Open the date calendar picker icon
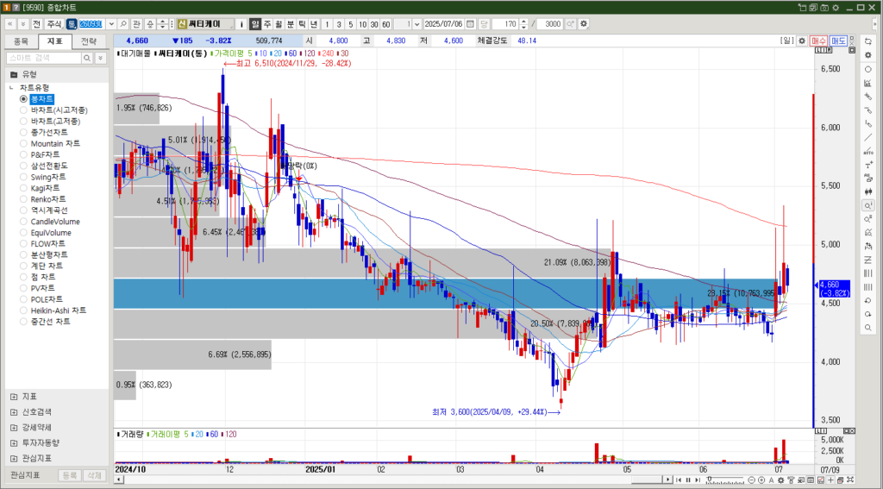Screen dimensions: 883x489 coord(470,24)
